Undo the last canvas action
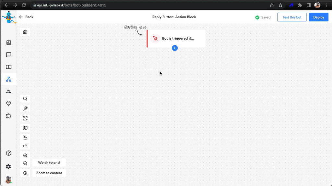Viewport: 332px width, 186px height. [x=25, y=138]
